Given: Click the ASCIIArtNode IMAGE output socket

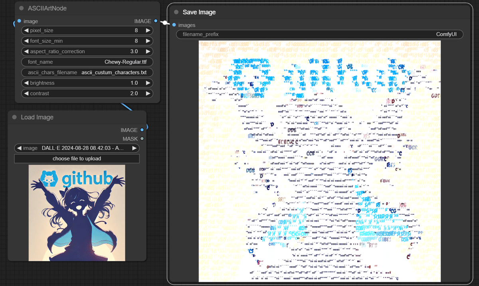Looking at the screenshot, I should coord(156,21).
